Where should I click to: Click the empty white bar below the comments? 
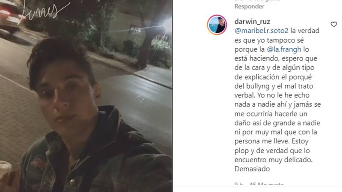click(x=257, y=189)
